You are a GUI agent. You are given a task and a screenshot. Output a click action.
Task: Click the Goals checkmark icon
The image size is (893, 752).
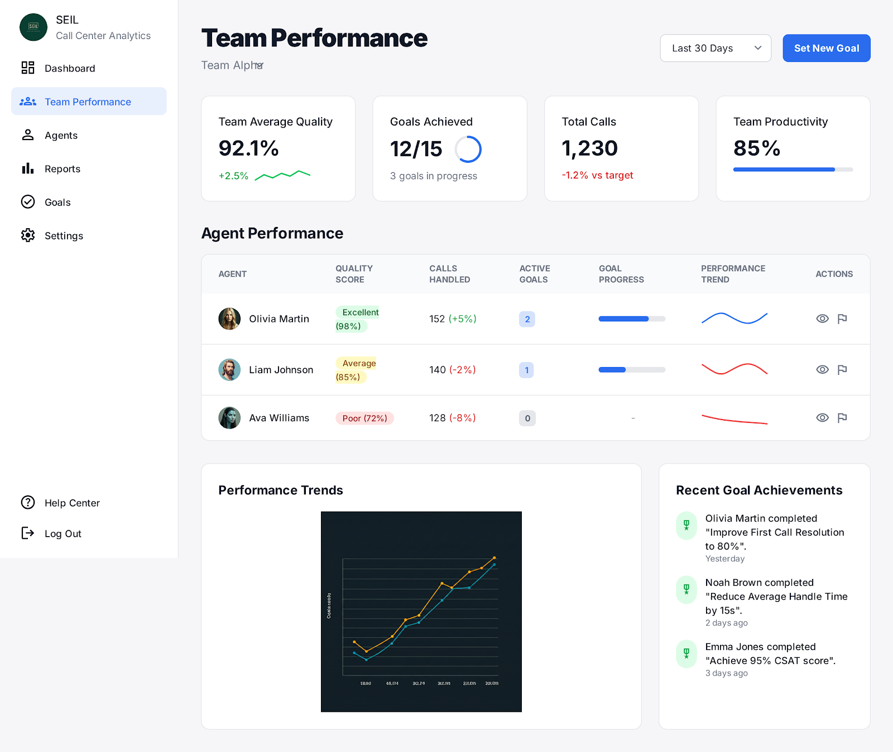(x=28, y=202)
